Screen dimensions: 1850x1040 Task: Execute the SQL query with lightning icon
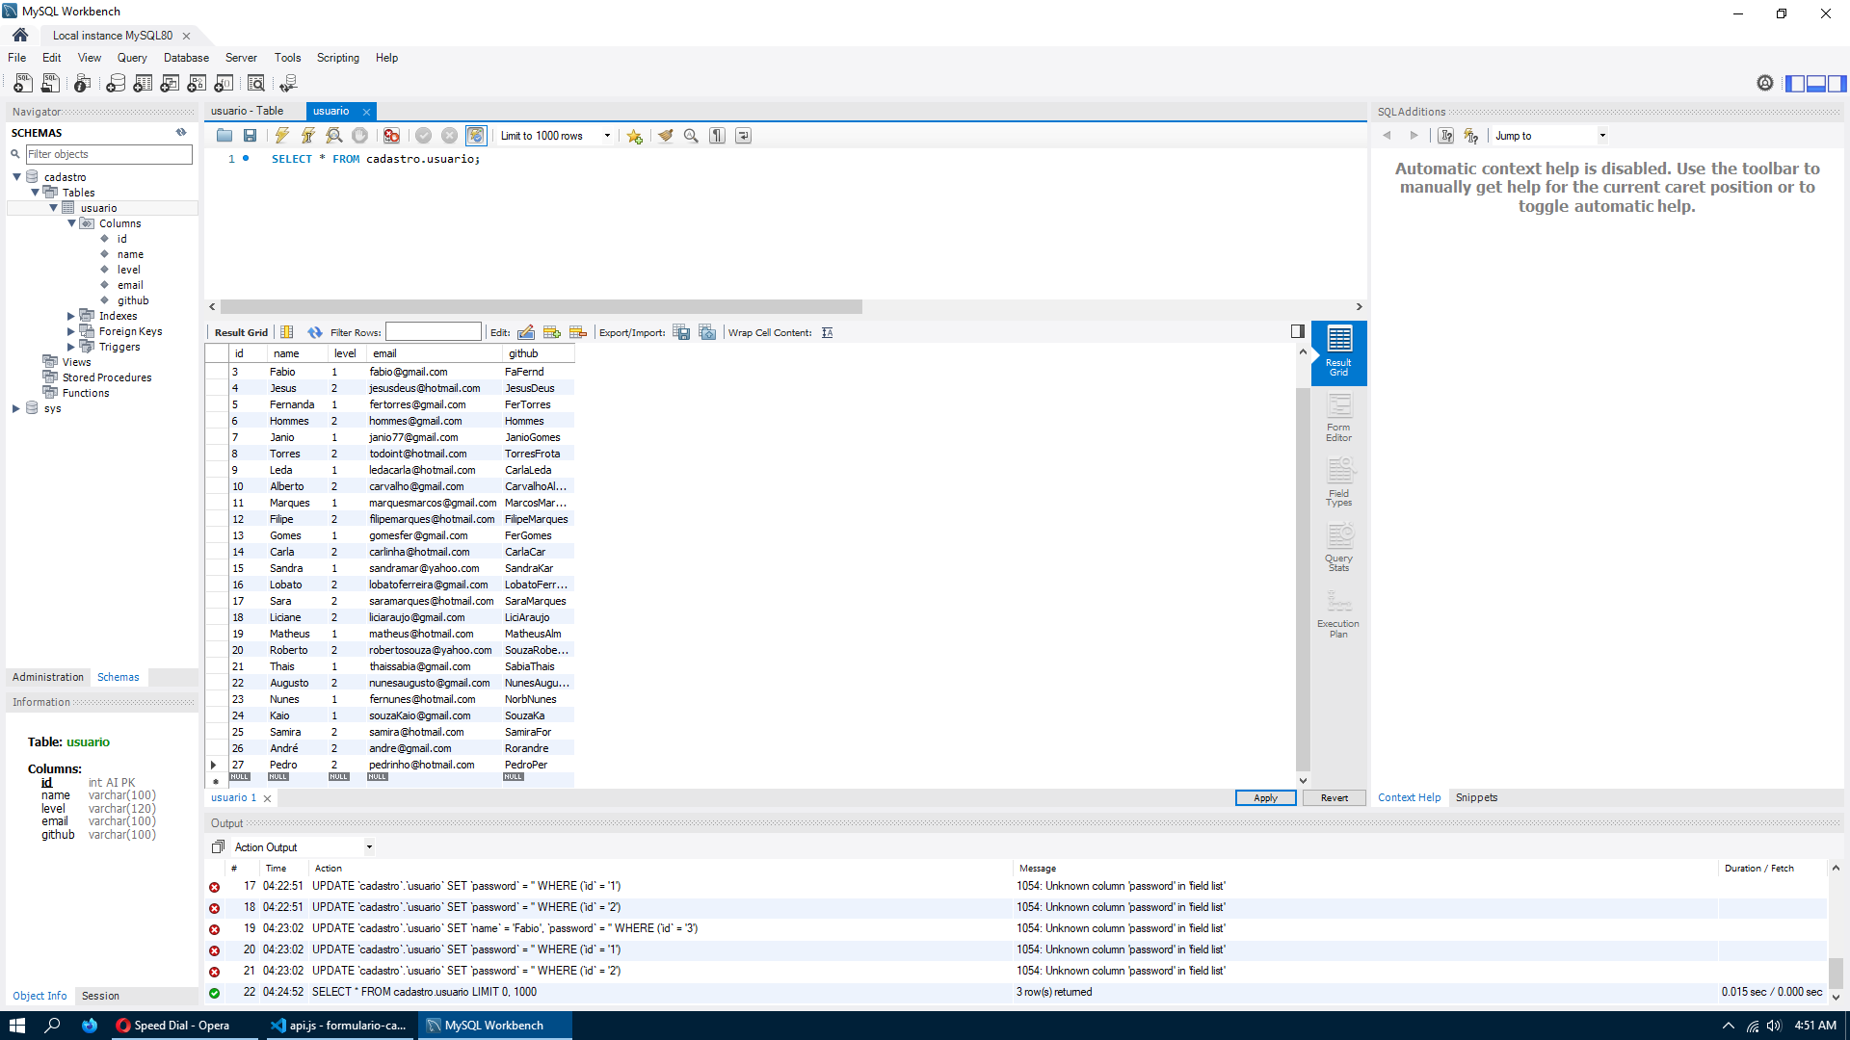click(x=281, y=136)
